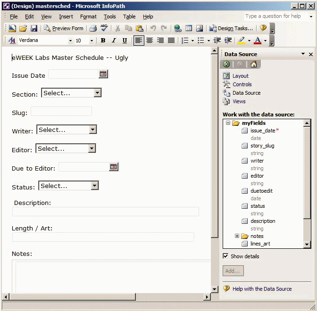This screenshot has width=317, height=311.
Task: Open Help with the Data Source link
Action: tap(262, 289)
